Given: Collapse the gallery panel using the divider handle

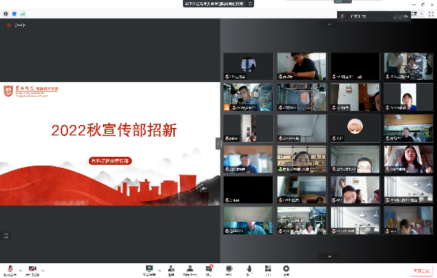Looking at the screenshot, I should click(x=218, y=143).
